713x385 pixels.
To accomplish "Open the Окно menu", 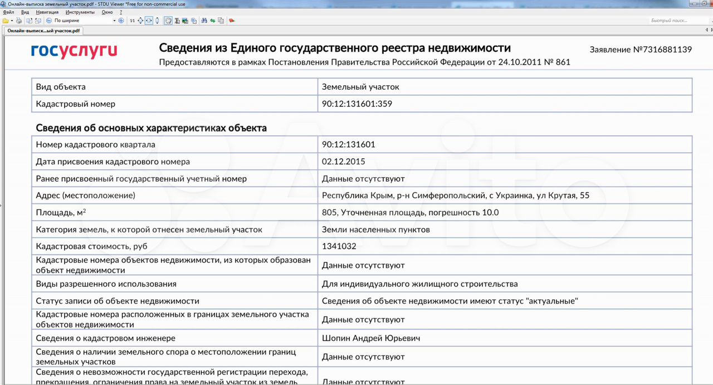I will (x=107, y=12).
